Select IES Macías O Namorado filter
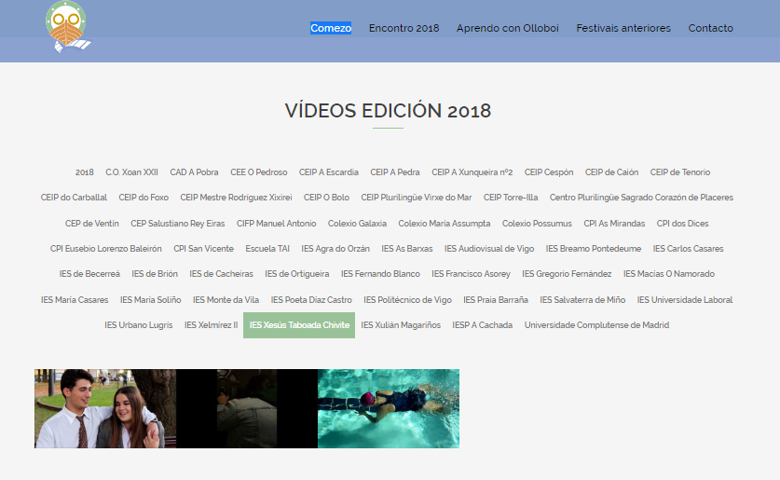 (x=668, y=274)
